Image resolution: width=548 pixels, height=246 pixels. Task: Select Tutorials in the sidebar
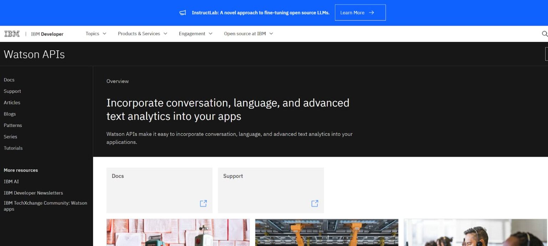(x=13, y=148)
